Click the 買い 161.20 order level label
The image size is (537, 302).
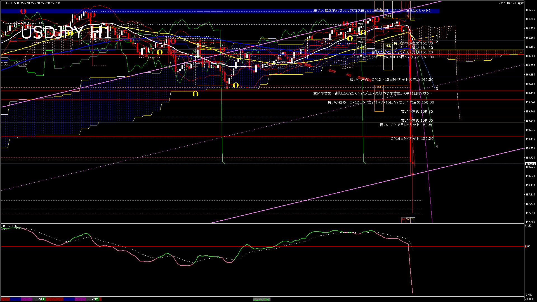click(422, 48)
